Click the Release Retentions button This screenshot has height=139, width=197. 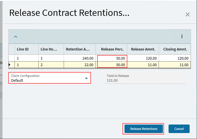[x=144, y=129]
